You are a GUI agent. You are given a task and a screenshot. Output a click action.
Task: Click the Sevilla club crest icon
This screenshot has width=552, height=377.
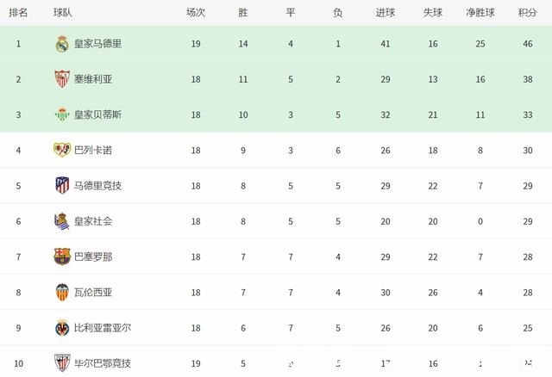(x=62, y=79)
